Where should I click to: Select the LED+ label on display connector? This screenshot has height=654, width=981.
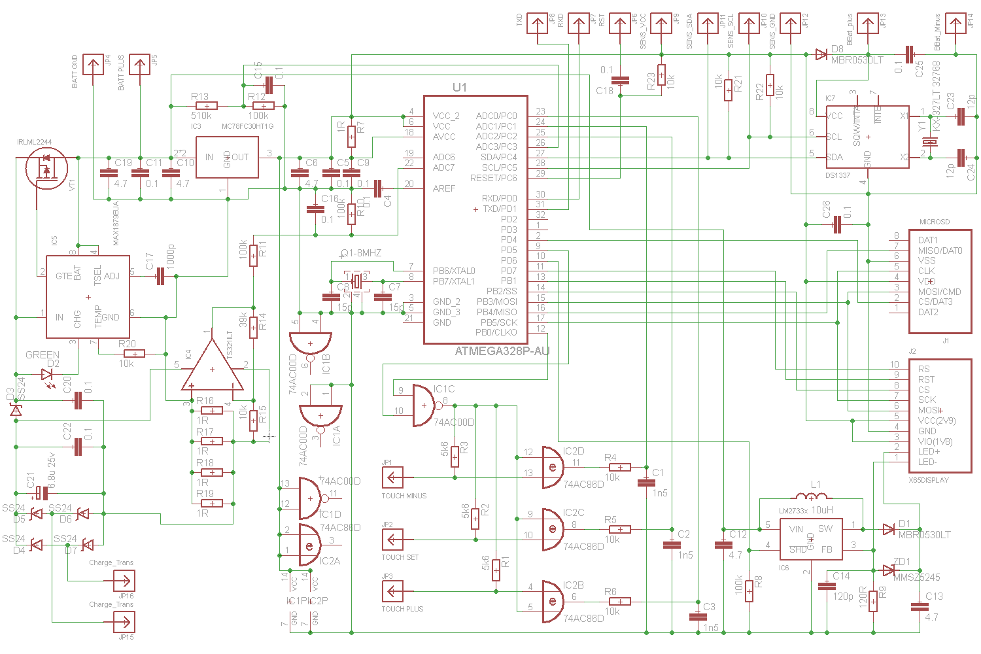[x=929, y=451]
